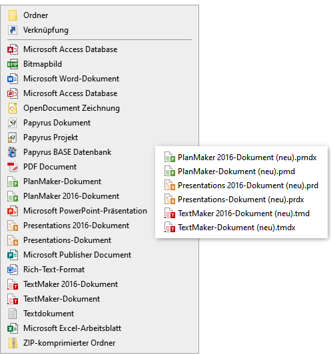The image size is (331, 355).
Task: Click the "PlanMaker-Dokument (neu).pmd" file icon
Action: click(170, 171)
